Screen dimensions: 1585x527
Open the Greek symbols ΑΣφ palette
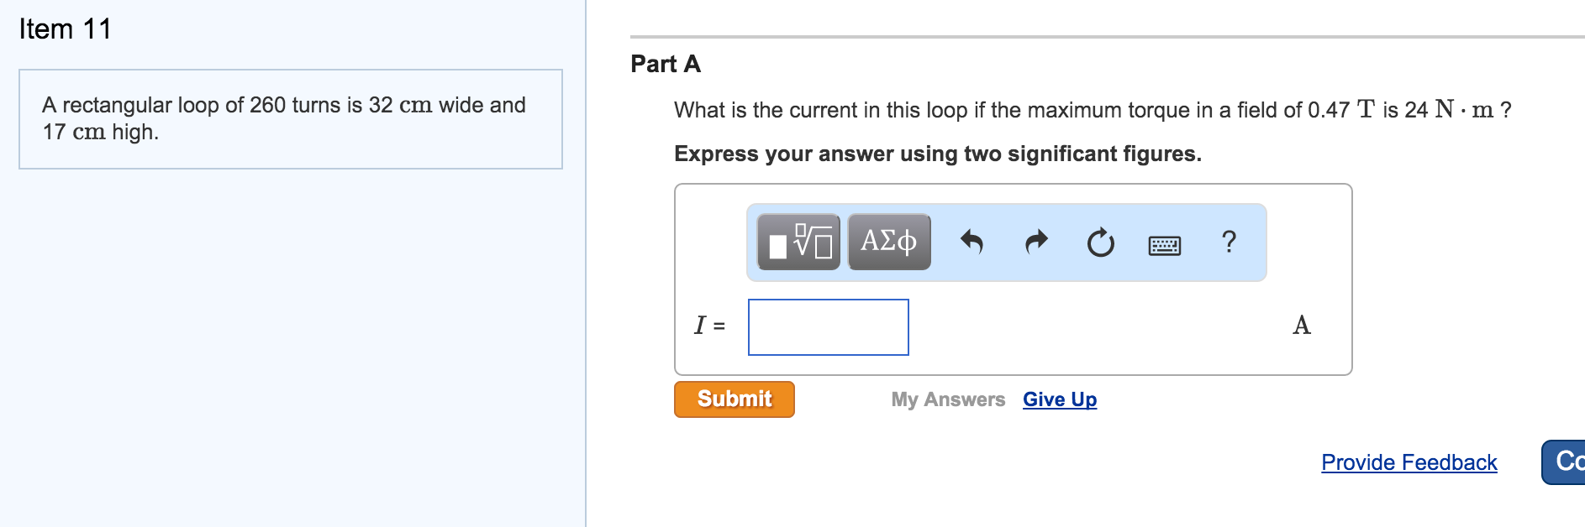pos(888,243)
